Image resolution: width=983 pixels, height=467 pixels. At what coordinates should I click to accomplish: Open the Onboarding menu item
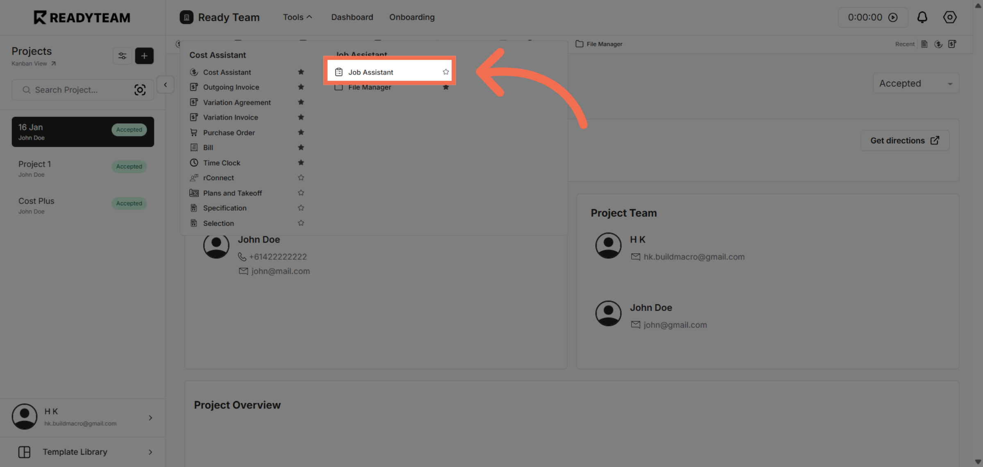click(x=412, y=17)
